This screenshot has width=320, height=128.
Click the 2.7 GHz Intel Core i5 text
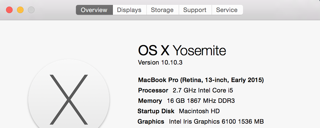[203, 91]
